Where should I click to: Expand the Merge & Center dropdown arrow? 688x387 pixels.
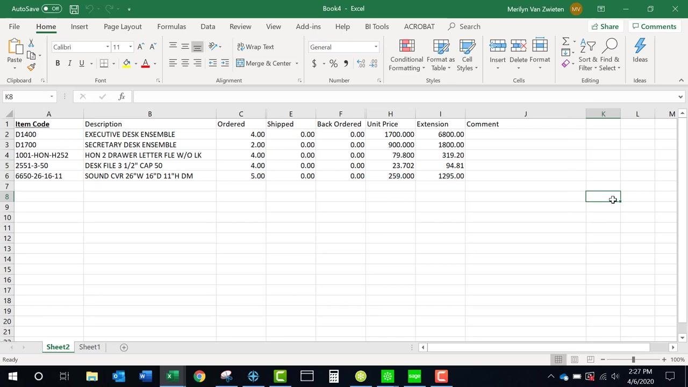pos(297,63)
